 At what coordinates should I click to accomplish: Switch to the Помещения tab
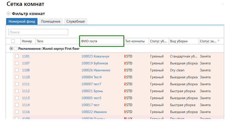51,21
